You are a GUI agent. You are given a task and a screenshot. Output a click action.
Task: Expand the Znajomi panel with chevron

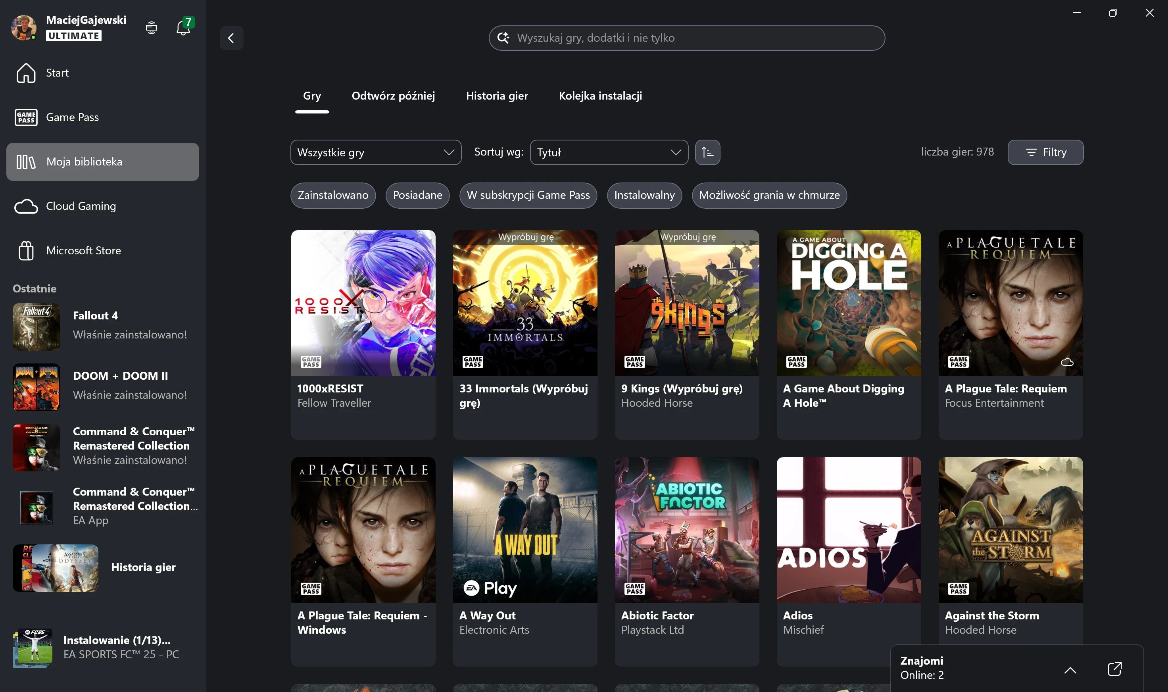1070,670
